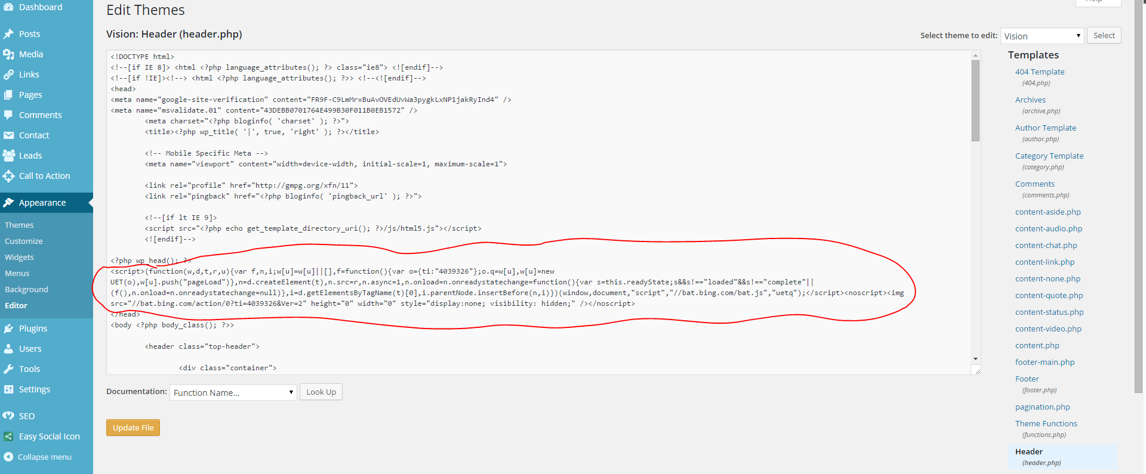Click the Look Up button
Image resolution: width=1146 pixels, height=474 pixels.
pos(321,392)
